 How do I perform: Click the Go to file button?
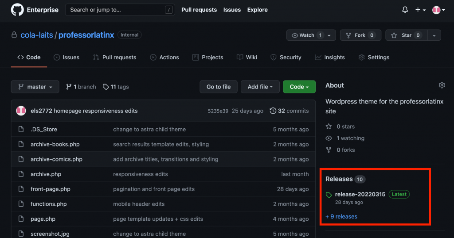coord(219,87)
